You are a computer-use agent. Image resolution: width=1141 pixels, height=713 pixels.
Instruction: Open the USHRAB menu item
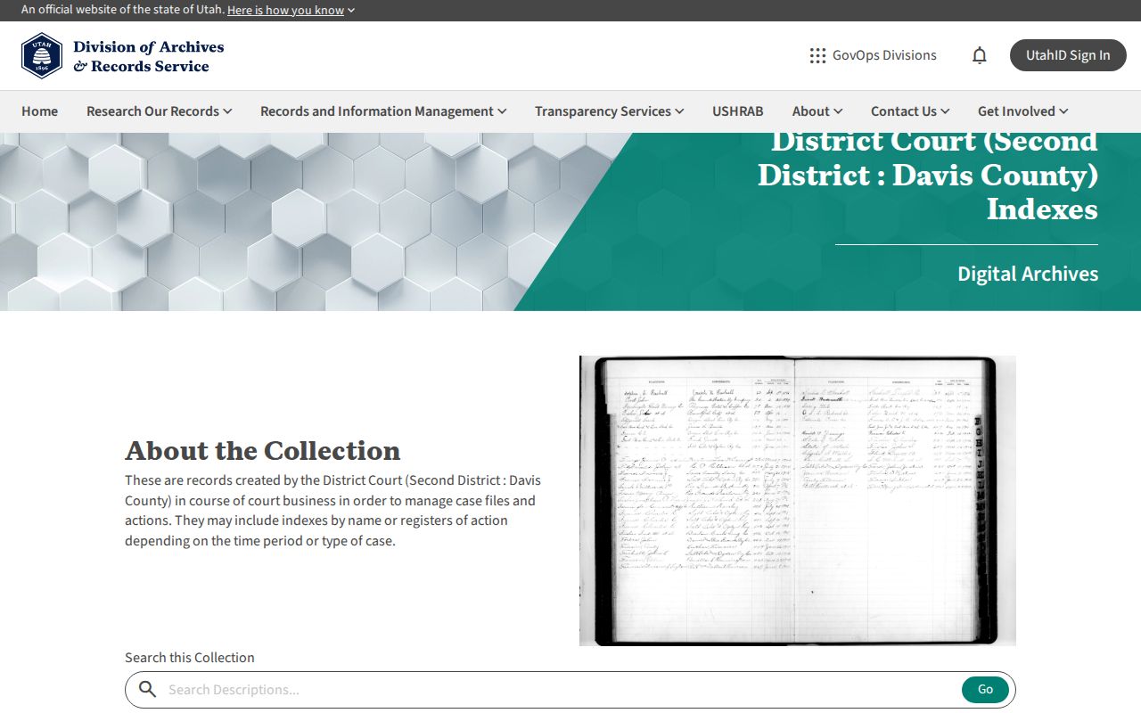pos(738,111)
